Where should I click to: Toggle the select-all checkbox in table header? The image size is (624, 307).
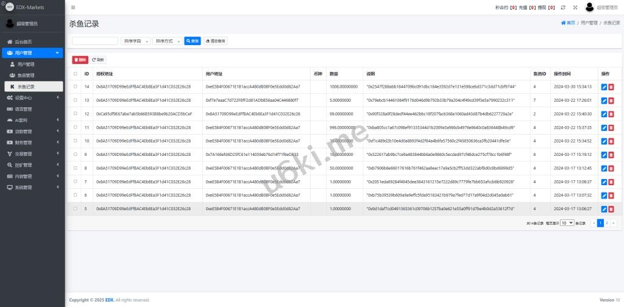(x=76, y=74)
